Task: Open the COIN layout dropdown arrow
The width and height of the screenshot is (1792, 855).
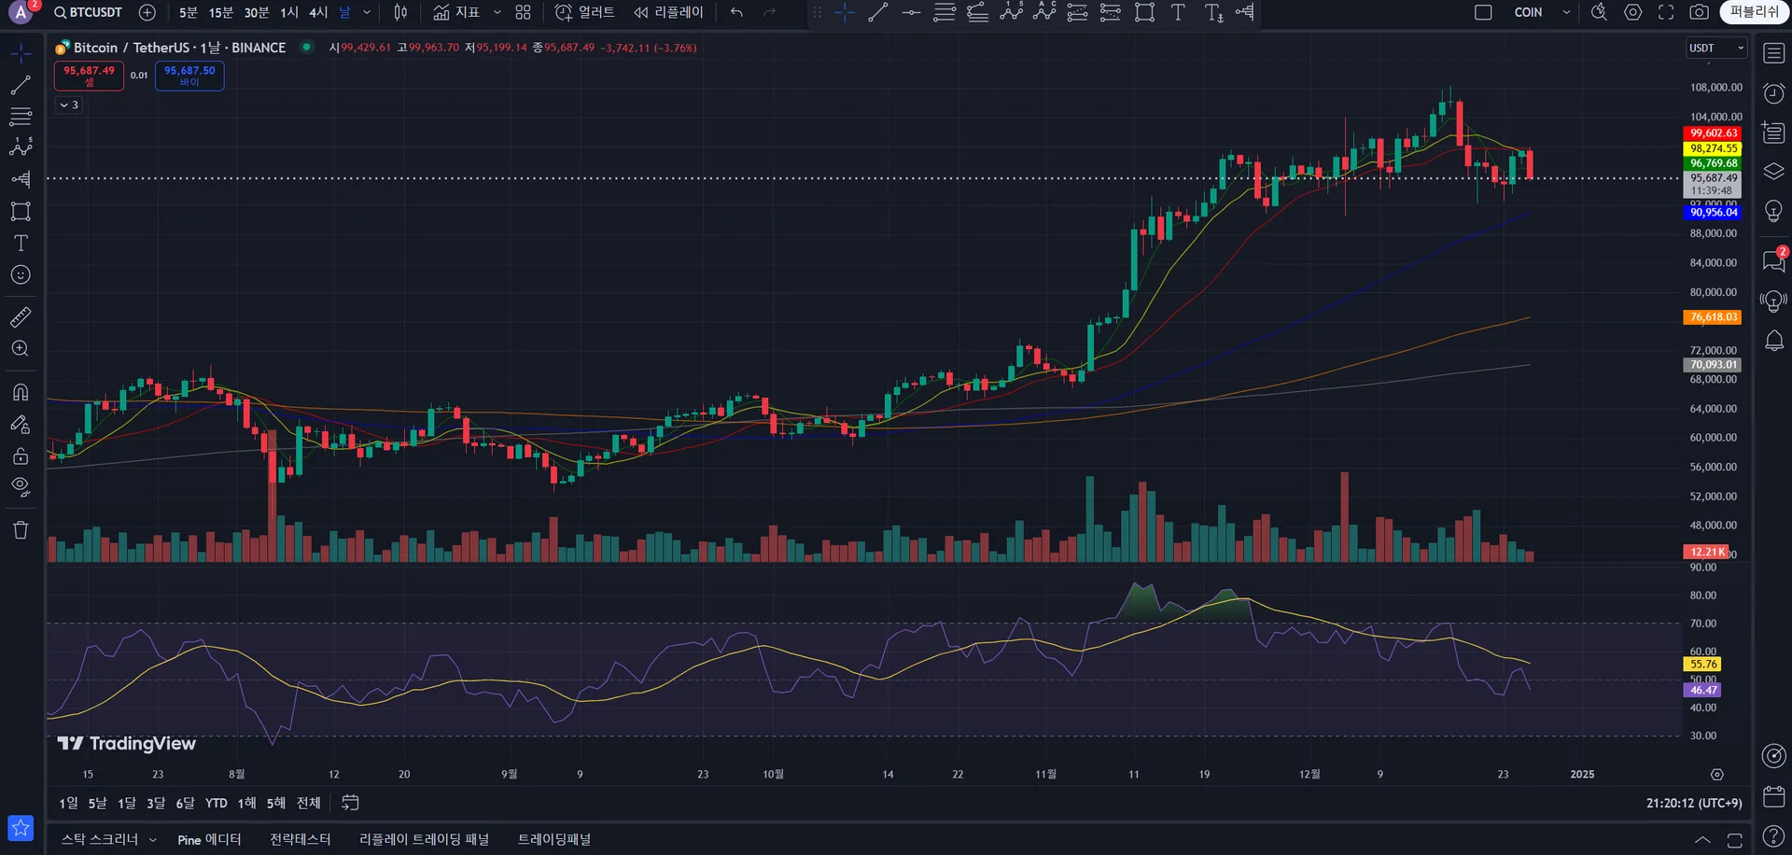Action: pyautogui.click(x=1567, y=12)
